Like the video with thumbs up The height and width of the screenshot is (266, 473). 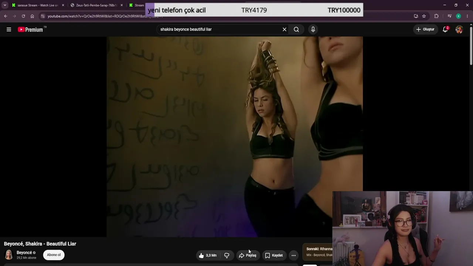208,255
